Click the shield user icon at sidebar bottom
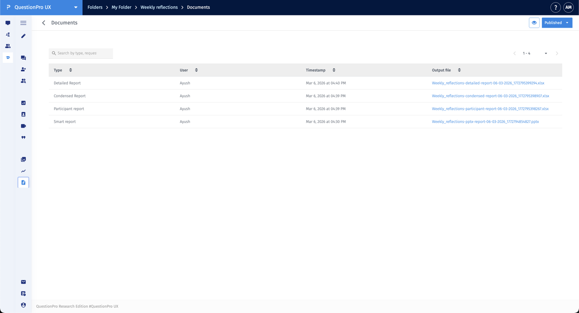 [24, 305]
